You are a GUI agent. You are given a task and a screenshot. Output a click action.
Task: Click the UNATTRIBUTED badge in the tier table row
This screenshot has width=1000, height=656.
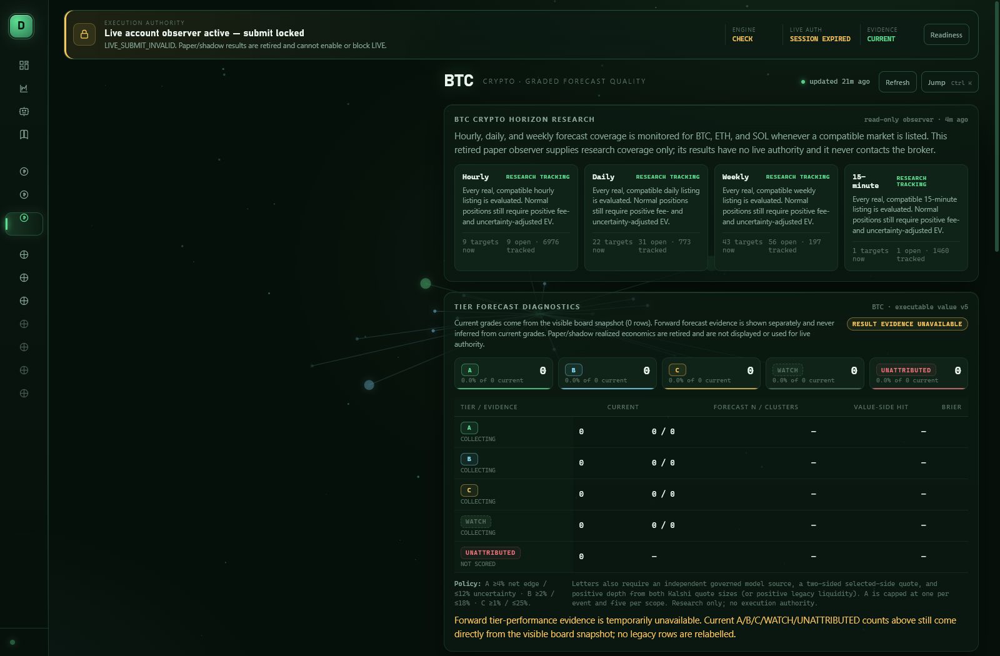[x=491, y=553]
